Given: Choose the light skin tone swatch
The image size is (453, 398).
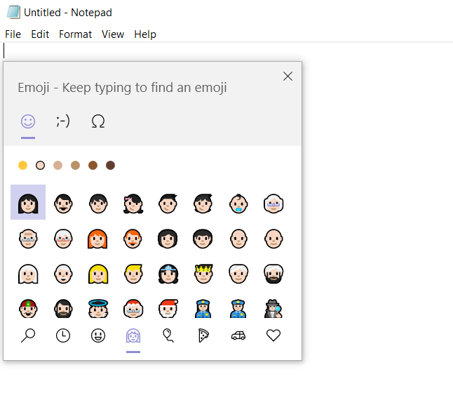Looking at the screenshot, I should (40, 166).
